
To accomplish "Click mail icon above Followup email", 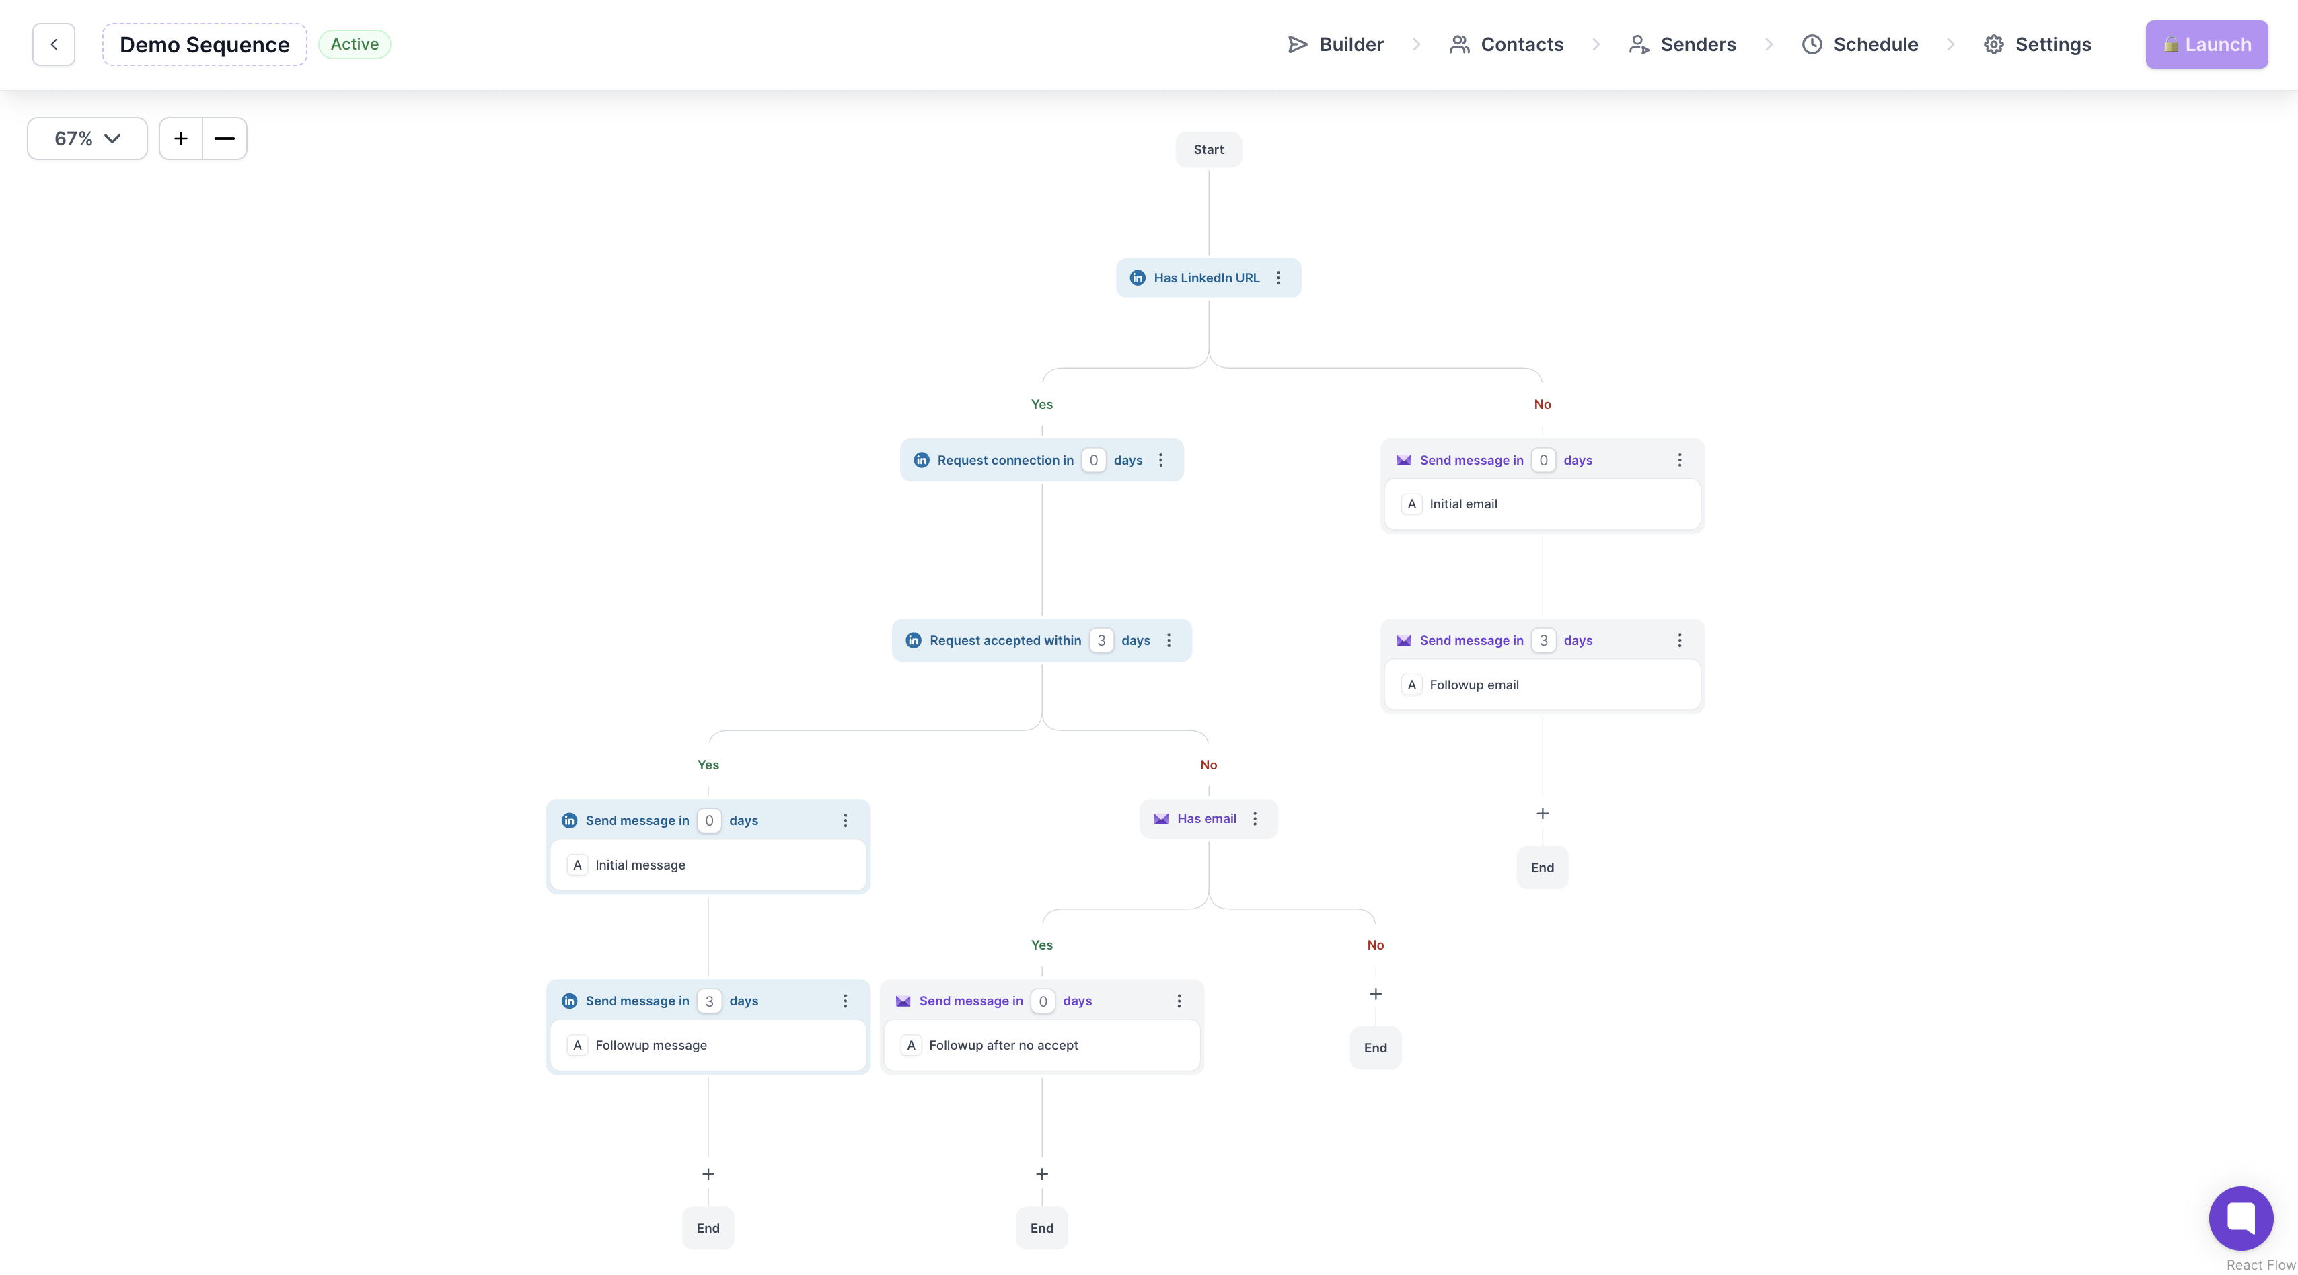I will click(x=1403, y=640).
